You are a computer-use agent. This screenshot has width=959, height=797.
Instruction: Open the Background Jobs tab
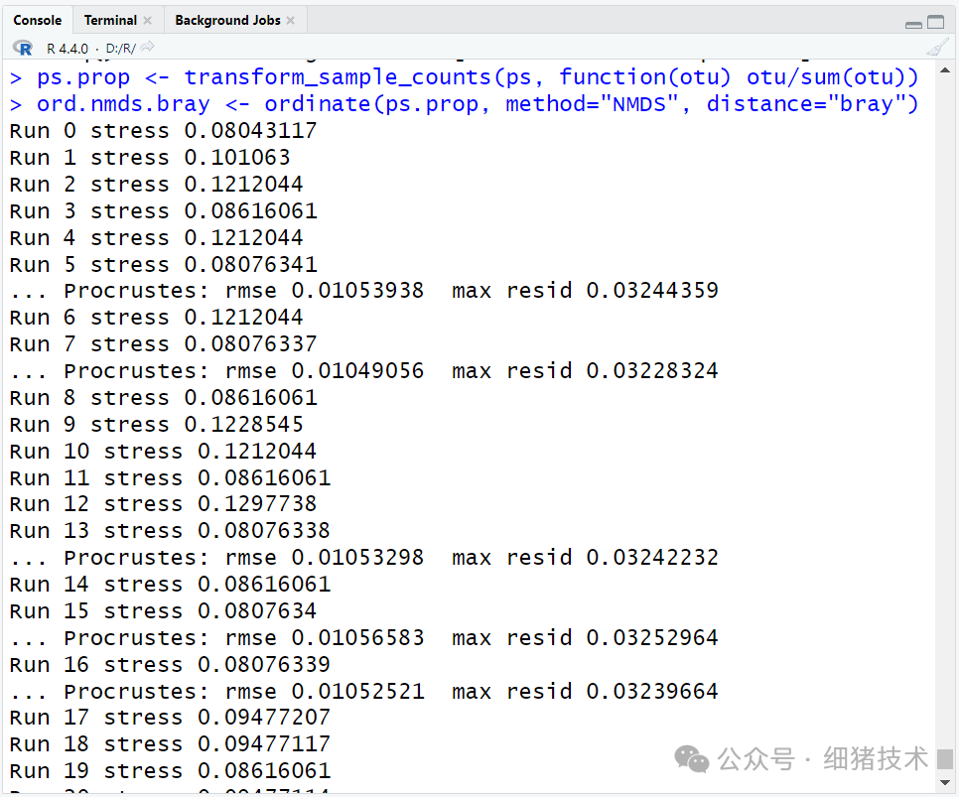pos(227,21)
